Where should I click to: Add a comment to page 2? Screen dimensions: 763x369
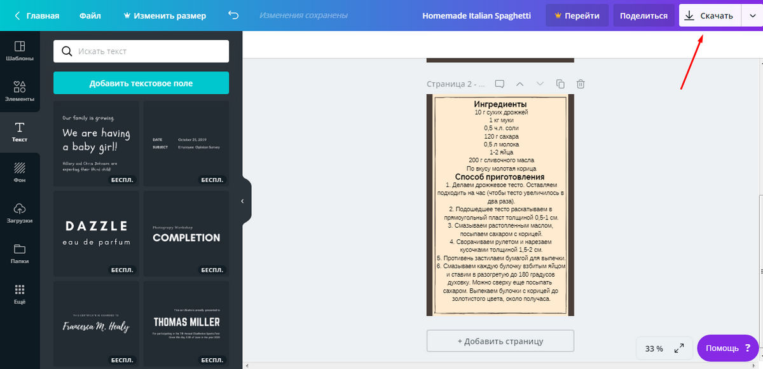[x=500, y=84]
